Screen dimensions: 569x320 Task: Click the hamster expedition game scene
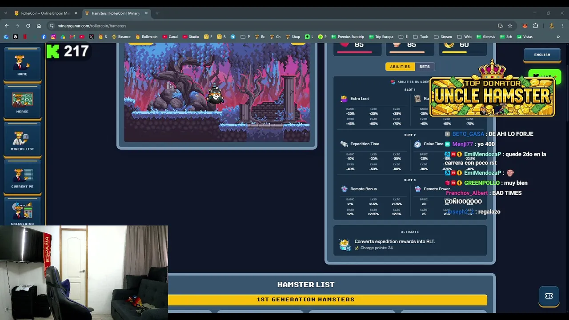(x=217, y=93)
